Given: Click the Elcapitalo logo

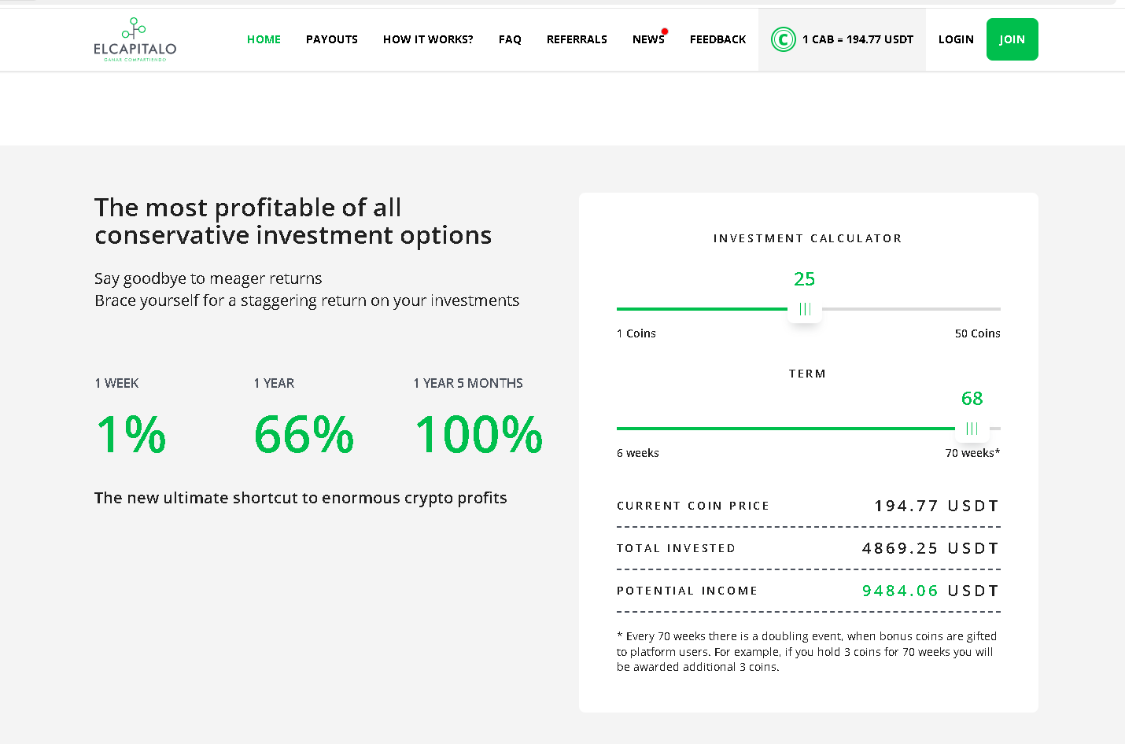Looking at the screenshot, I should pyautogui.click(x=135, y=39).
